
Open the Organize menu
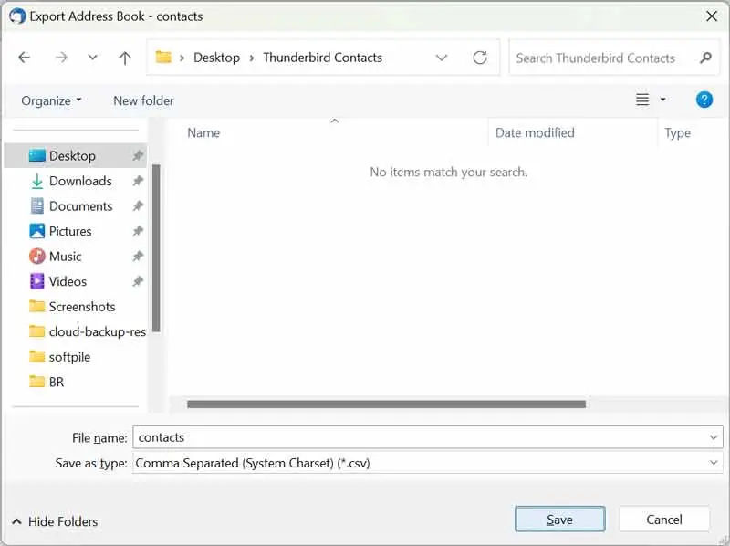[x=51, y=100]
